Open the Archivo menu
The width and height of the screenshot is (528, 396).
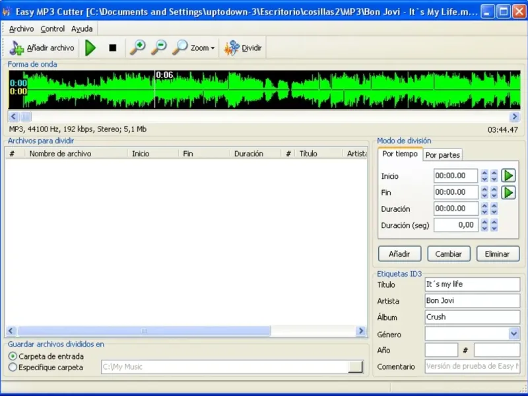21,29
